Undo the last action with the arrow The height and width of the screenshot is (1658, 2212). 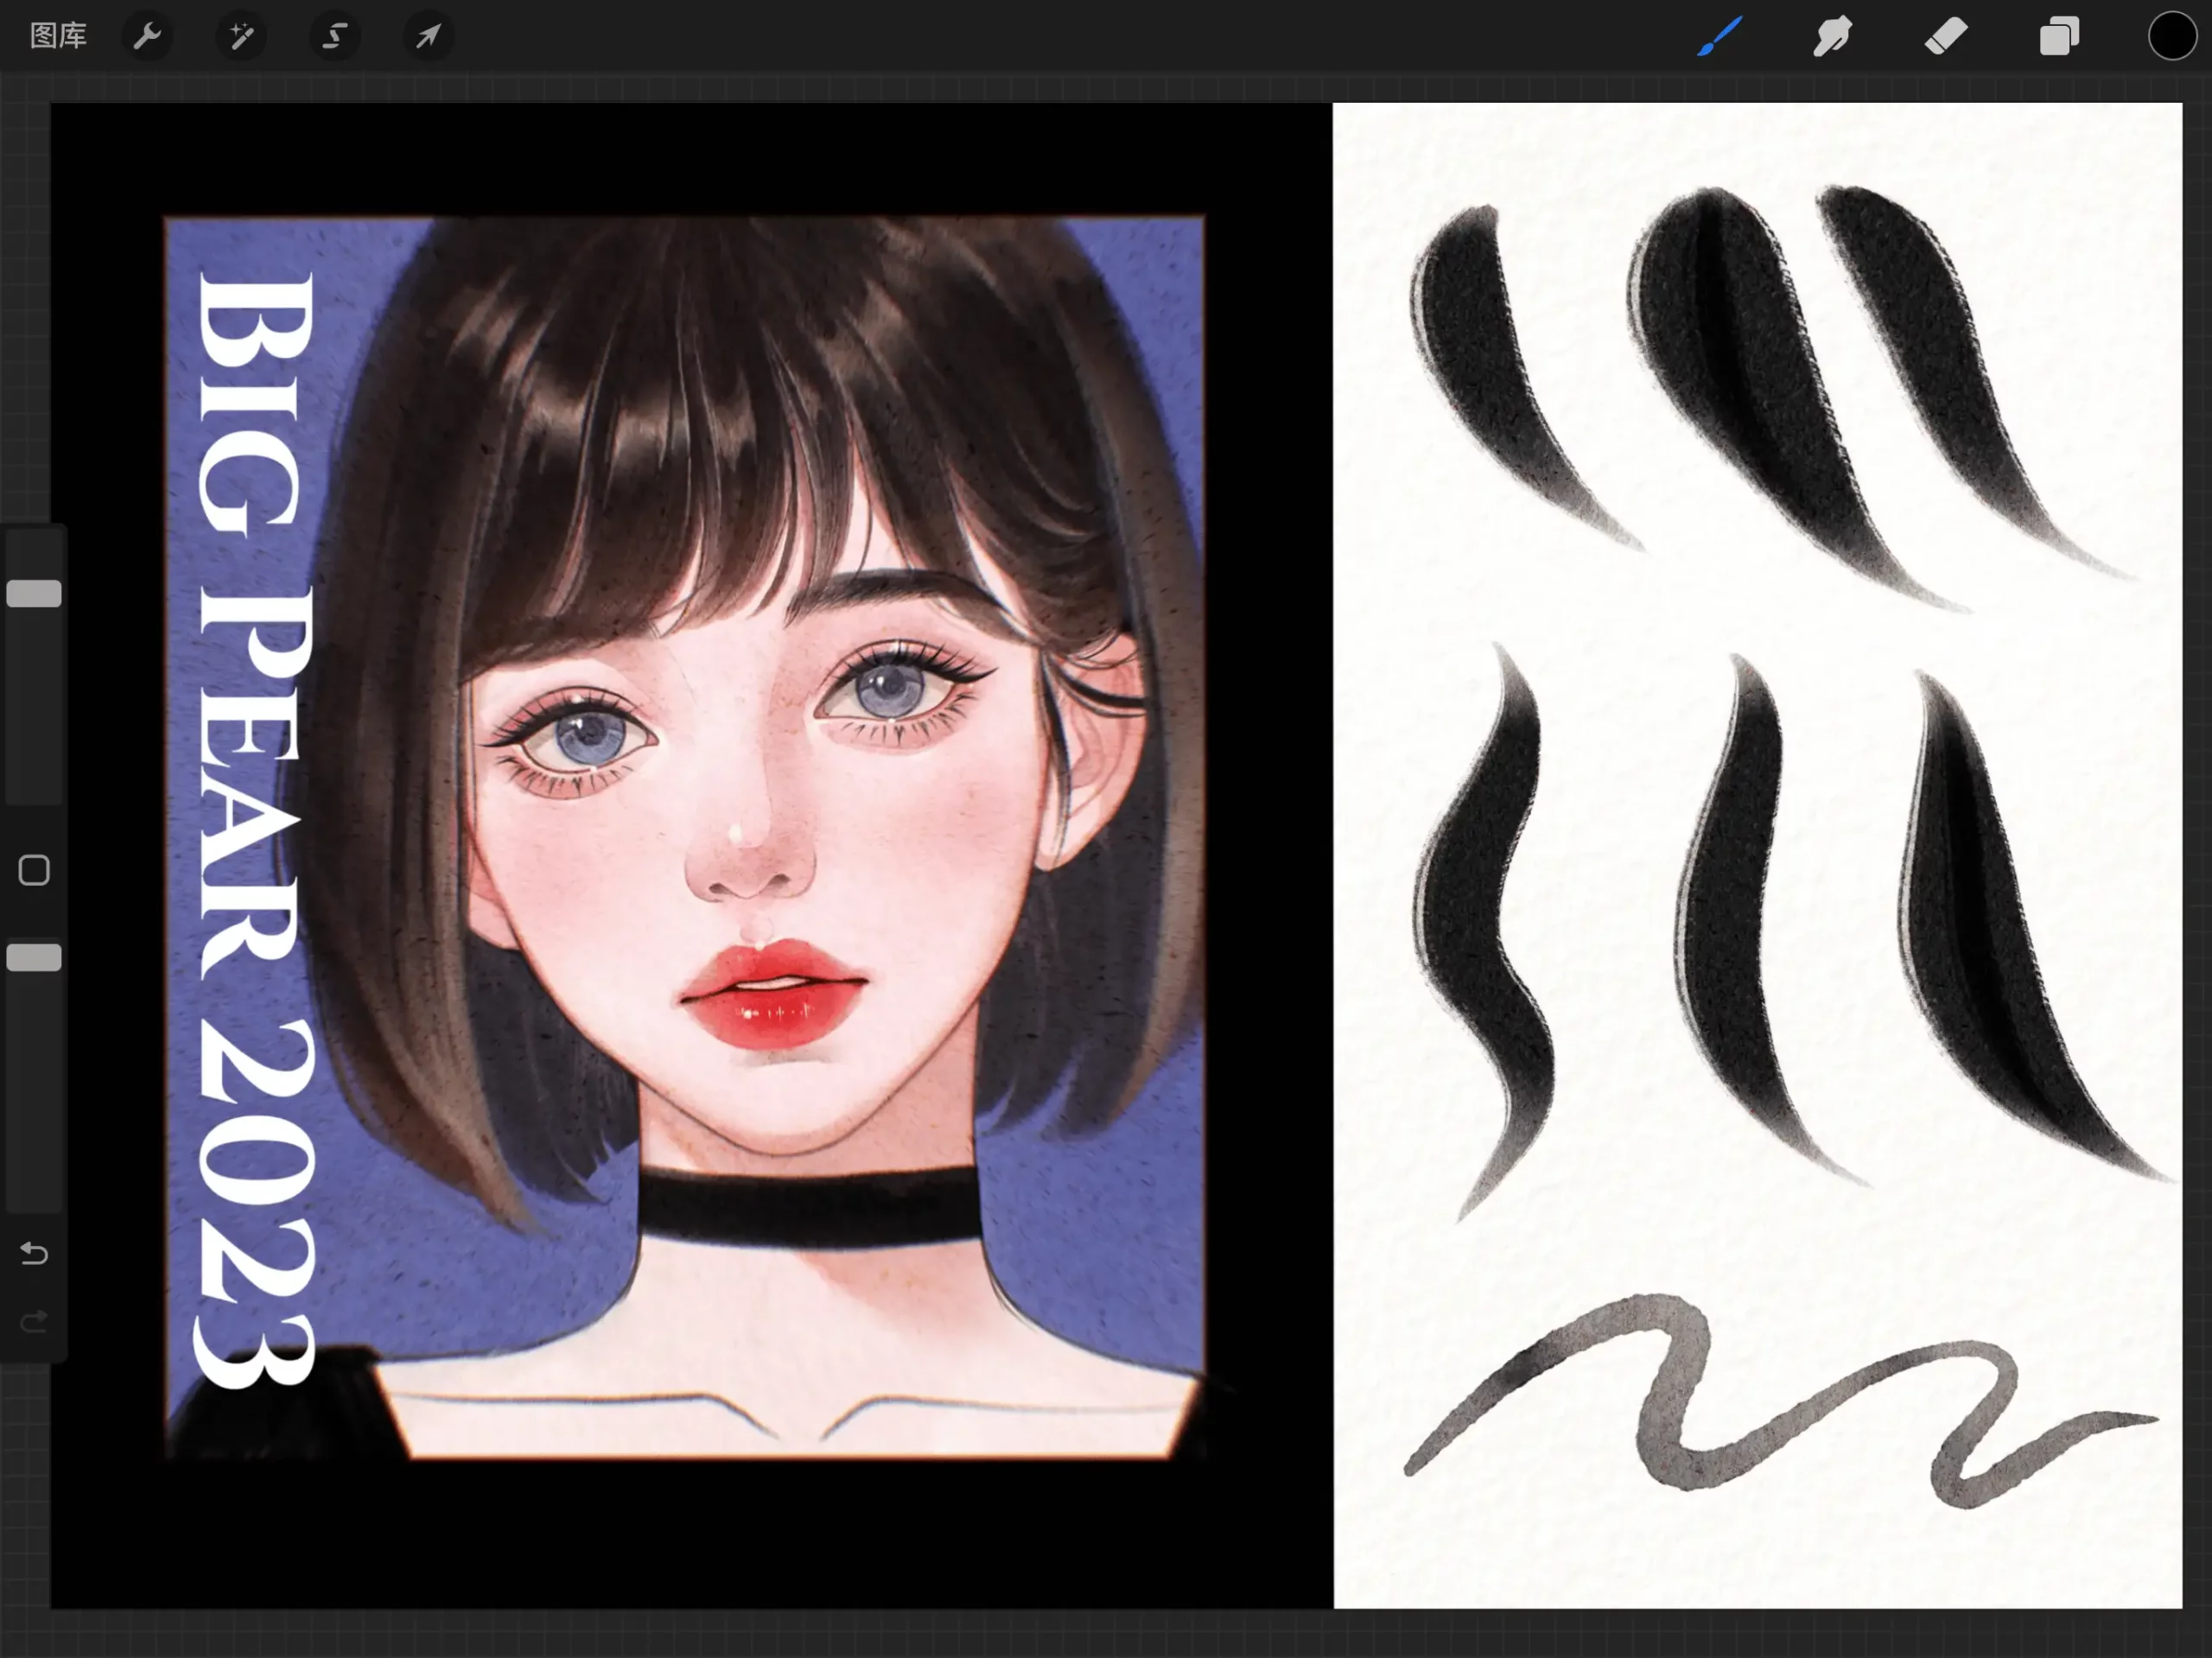click(34, 1253)
